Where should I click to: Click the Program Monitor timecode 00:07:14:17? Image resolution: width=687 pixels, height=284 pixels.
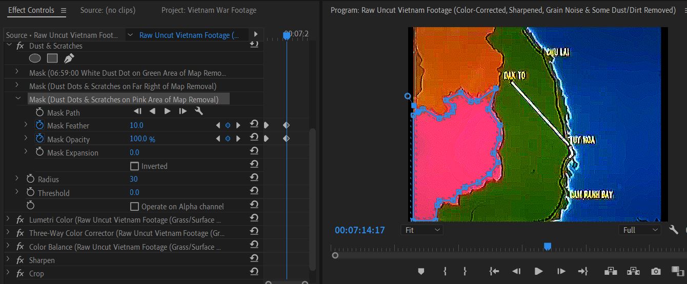point(360,230)
